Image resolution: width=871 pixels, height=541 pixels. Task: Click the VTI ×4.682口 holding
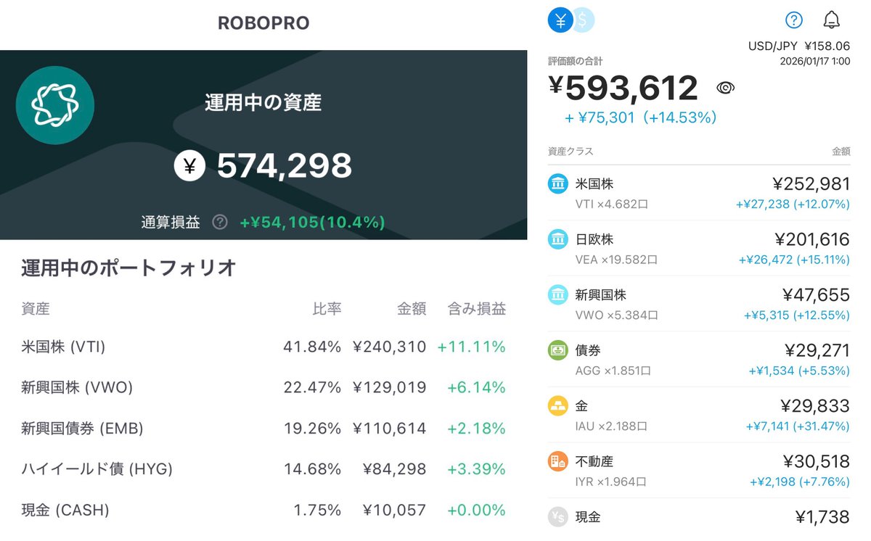tap(611, 205)
